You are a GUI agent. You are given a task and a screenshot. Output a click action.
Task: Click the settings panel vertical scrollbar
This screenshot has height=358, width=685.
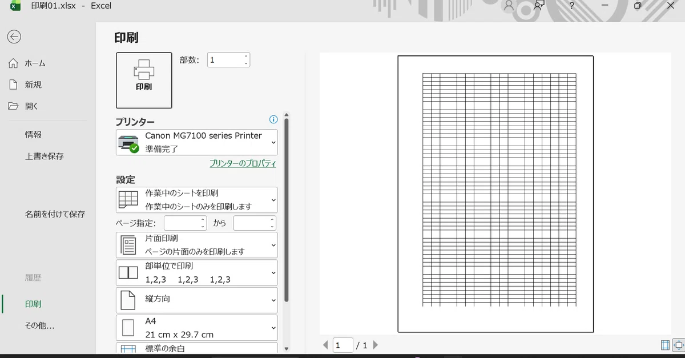287,209
